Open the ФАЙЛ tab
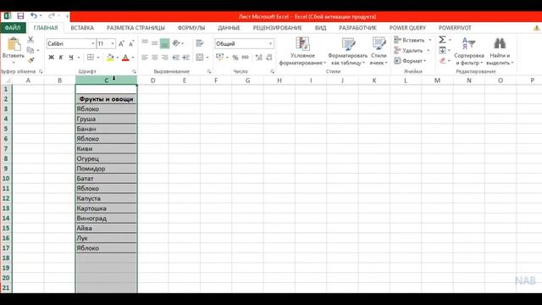This screenshot has width=542, height=305. (13, 28)
